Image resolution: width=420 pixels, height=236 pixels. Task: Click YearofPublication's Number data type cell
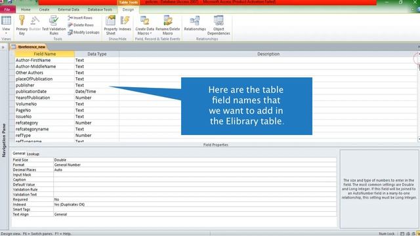(x=97, y=98)
